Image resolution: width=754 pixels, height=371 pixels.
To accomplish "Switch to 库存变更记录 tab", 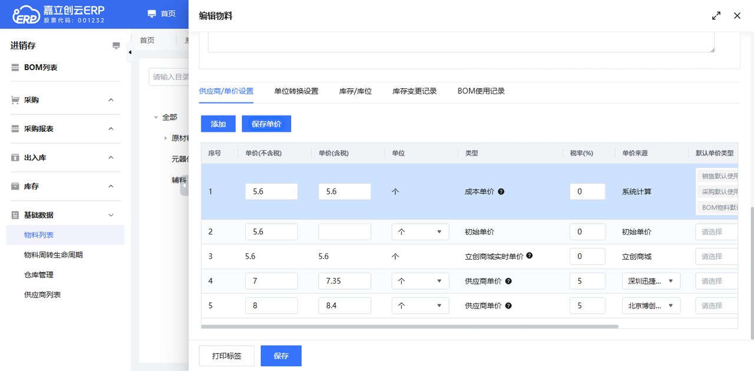I will (415, 91).
